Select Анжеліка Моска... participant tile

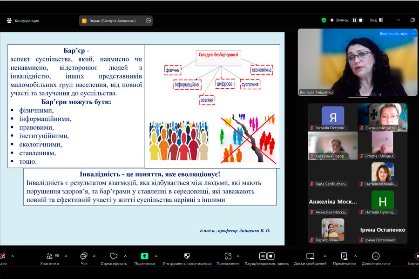[333, 201]
